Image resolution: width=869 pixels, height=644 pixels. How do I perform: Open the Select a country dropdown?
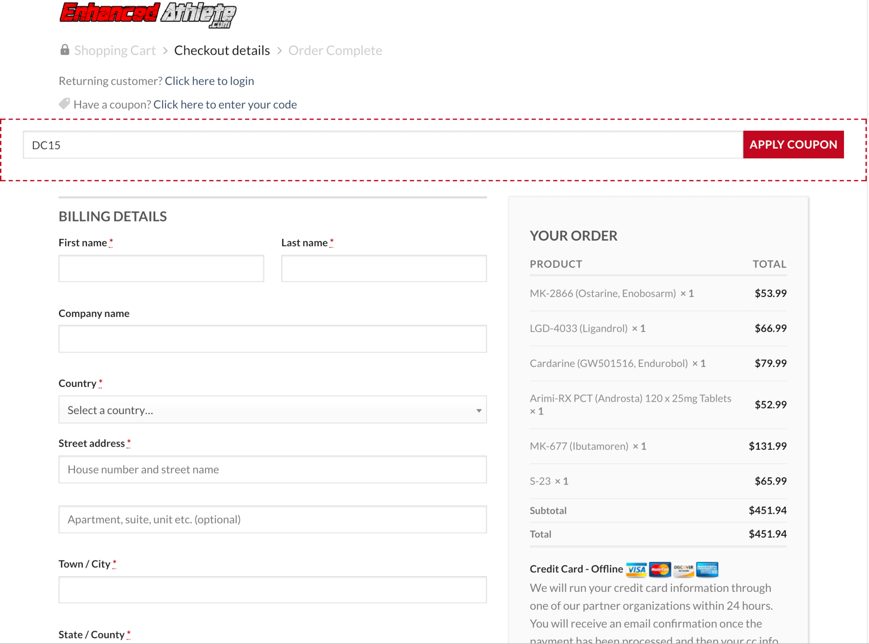coord(272,409)
